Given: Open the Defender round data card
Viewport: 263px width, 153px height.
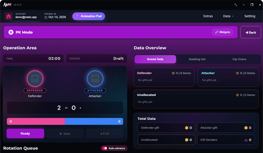Looking at the screenshot, I should point(164,77).
